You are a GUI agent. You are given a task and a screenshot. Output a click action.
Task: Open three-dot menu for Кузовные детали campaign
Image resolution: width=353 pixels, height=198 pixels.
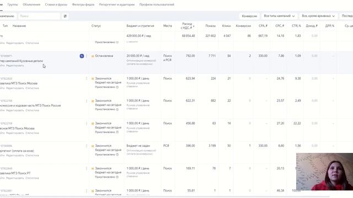(87, 56)
